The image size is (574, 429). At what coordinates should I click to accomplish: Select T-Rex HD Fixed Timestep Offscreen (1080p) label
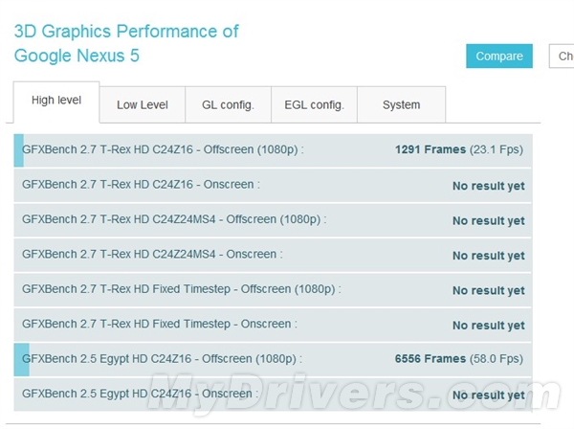pos(182,289)
